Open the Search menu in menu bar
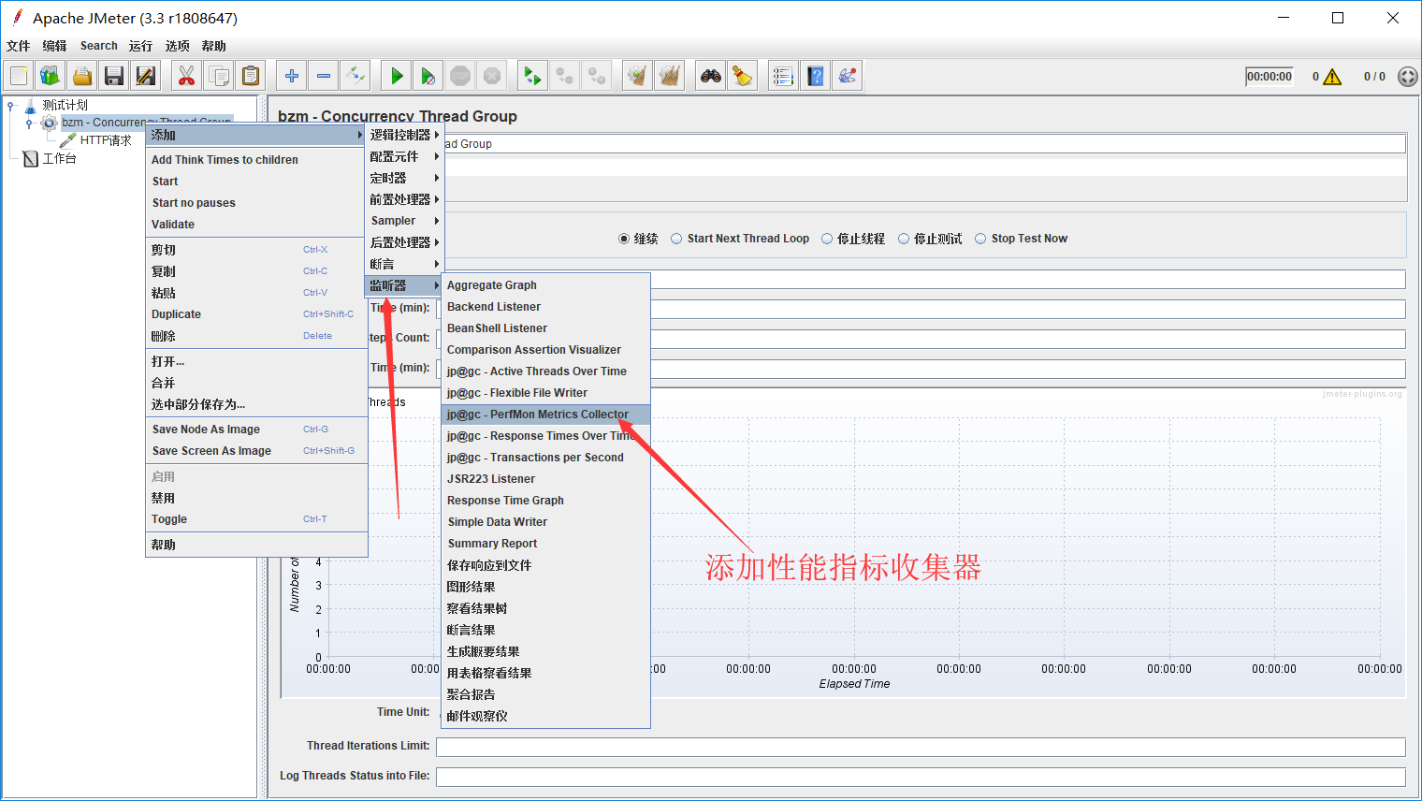This screenshot has width=1422, height=801. (x=98, y=45)
